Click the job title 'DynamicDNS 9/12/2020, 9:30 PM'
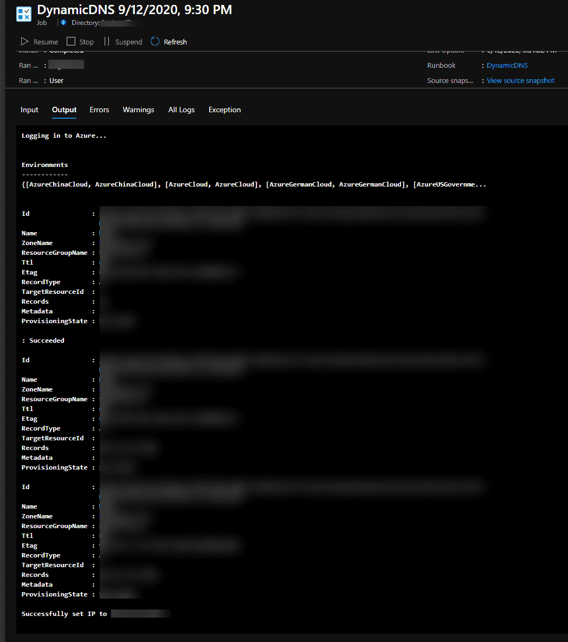This screenshot has width=568, height=642. click(134, 9)
